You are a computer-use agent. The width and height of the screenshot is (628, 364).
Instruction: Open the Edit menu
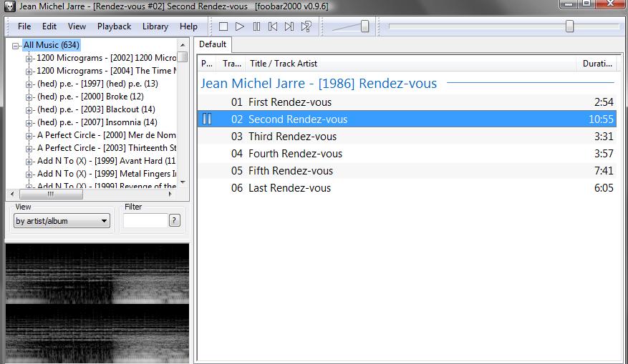click(x=49, y=26)
